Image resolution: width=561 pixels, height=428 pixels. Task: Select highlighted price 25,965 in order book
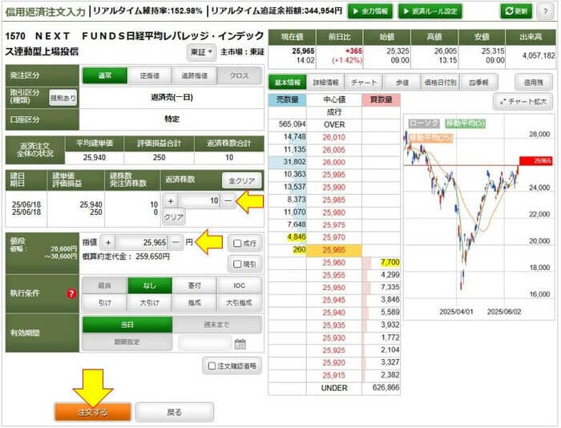tap(334, 250)
